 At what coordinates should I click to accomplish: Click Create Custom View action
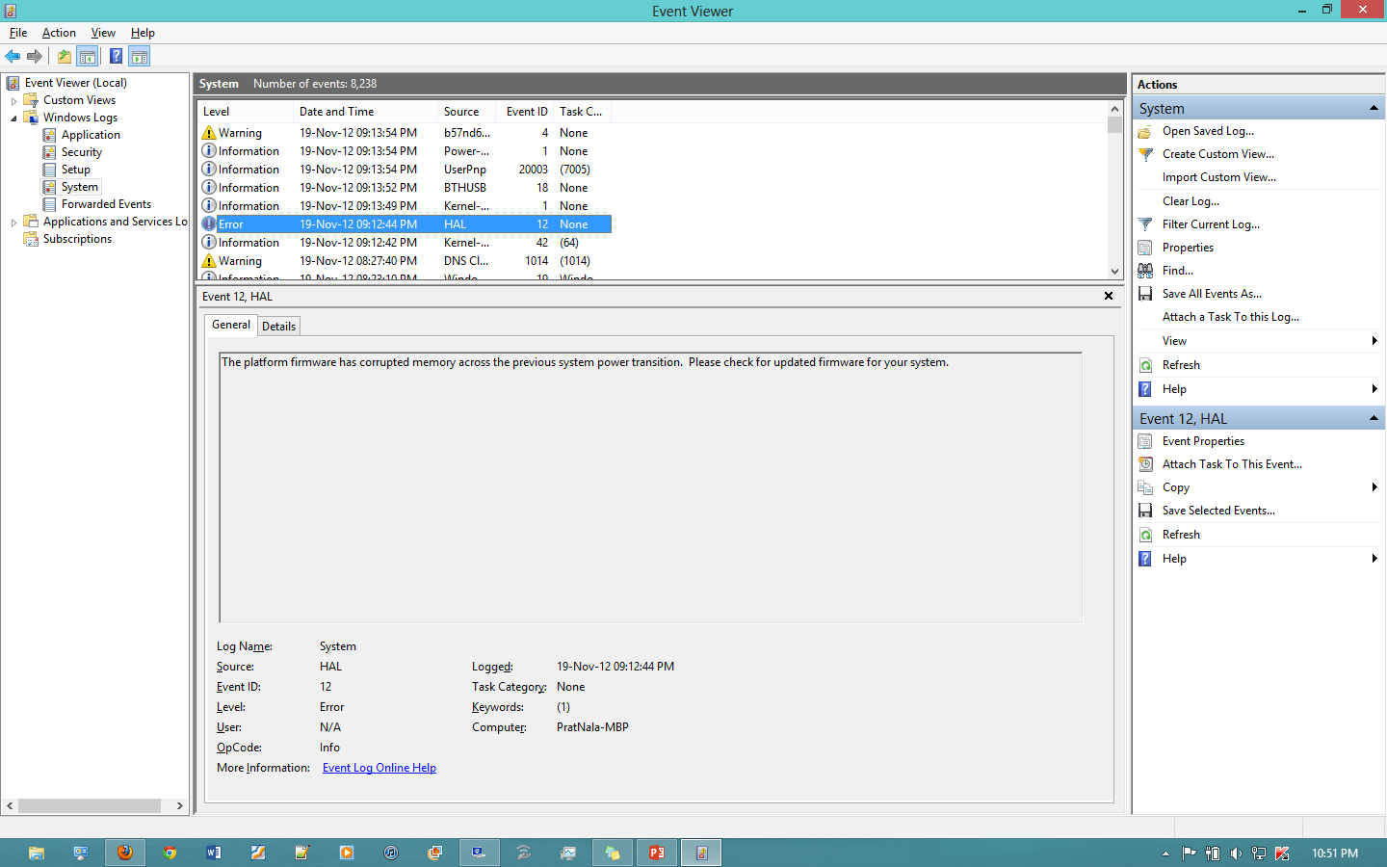[1217, 154]
